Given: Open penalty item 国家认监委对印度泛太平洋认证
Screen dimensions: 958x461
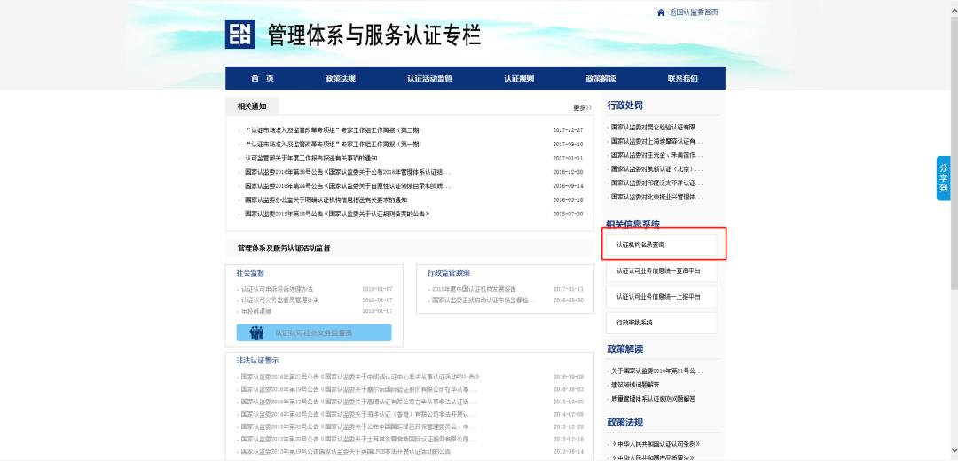Looking at the screenshot, I should pyautogui.click(x=657, y=184).
